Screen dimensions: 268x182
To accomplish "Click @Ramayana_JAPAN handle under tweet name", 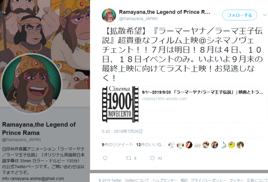I will [138, 18].
